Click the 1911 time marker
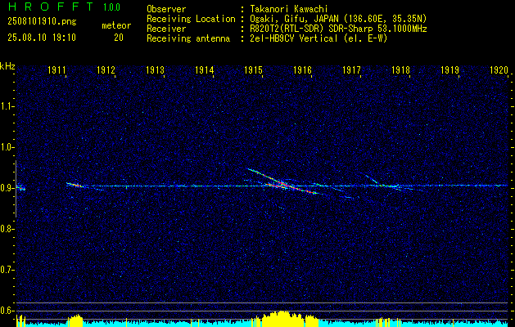The height and width of the screenshot is (327, 515). click(x=56, y=70)
